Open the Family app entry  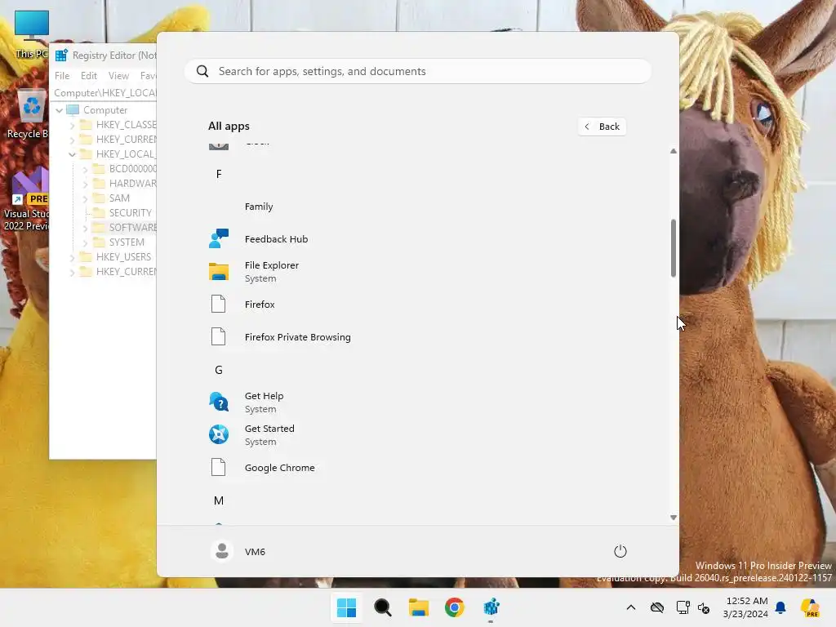pyautogui.click(x=259, y=207)
